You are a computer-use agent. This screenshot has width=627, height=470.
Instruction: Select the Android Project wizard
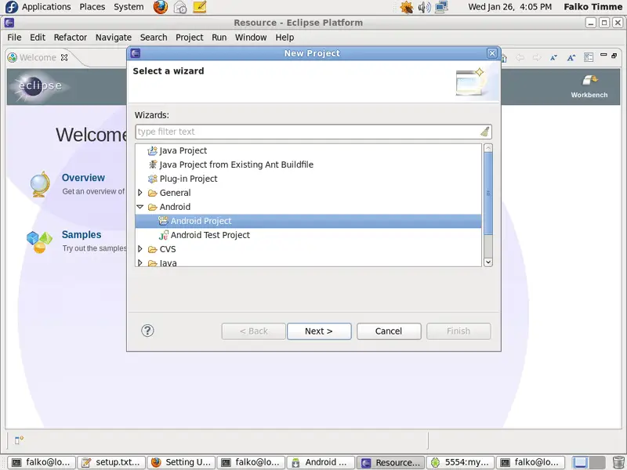(x=308, y=221)
